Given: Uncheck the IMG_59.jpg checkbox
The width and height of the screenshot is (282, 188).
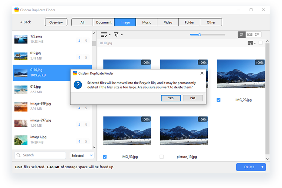Looking at the screenshot, I should (x=105, y=157).
